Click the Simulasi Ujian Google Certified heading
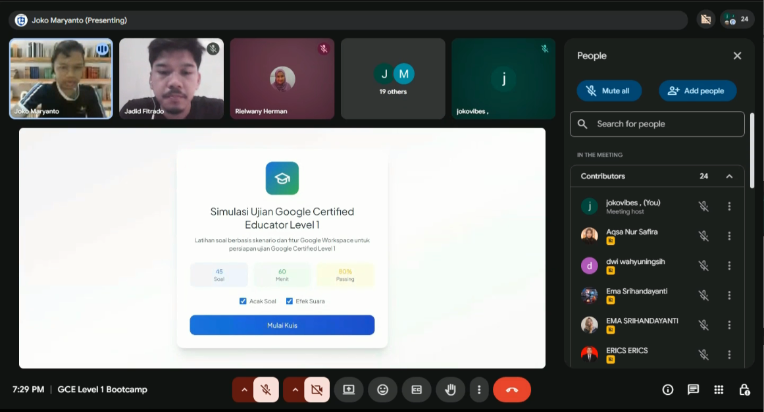764x412 pixels. click(x=282, y=218)
